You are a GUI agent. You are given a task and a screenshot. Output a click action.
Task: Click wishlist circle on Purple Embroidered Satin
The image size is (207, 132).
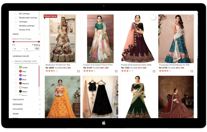point(153,17)
